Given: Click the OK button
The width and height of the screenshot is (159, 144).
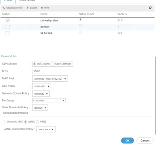Looking at the screenshot, I should tap(127, 140).
